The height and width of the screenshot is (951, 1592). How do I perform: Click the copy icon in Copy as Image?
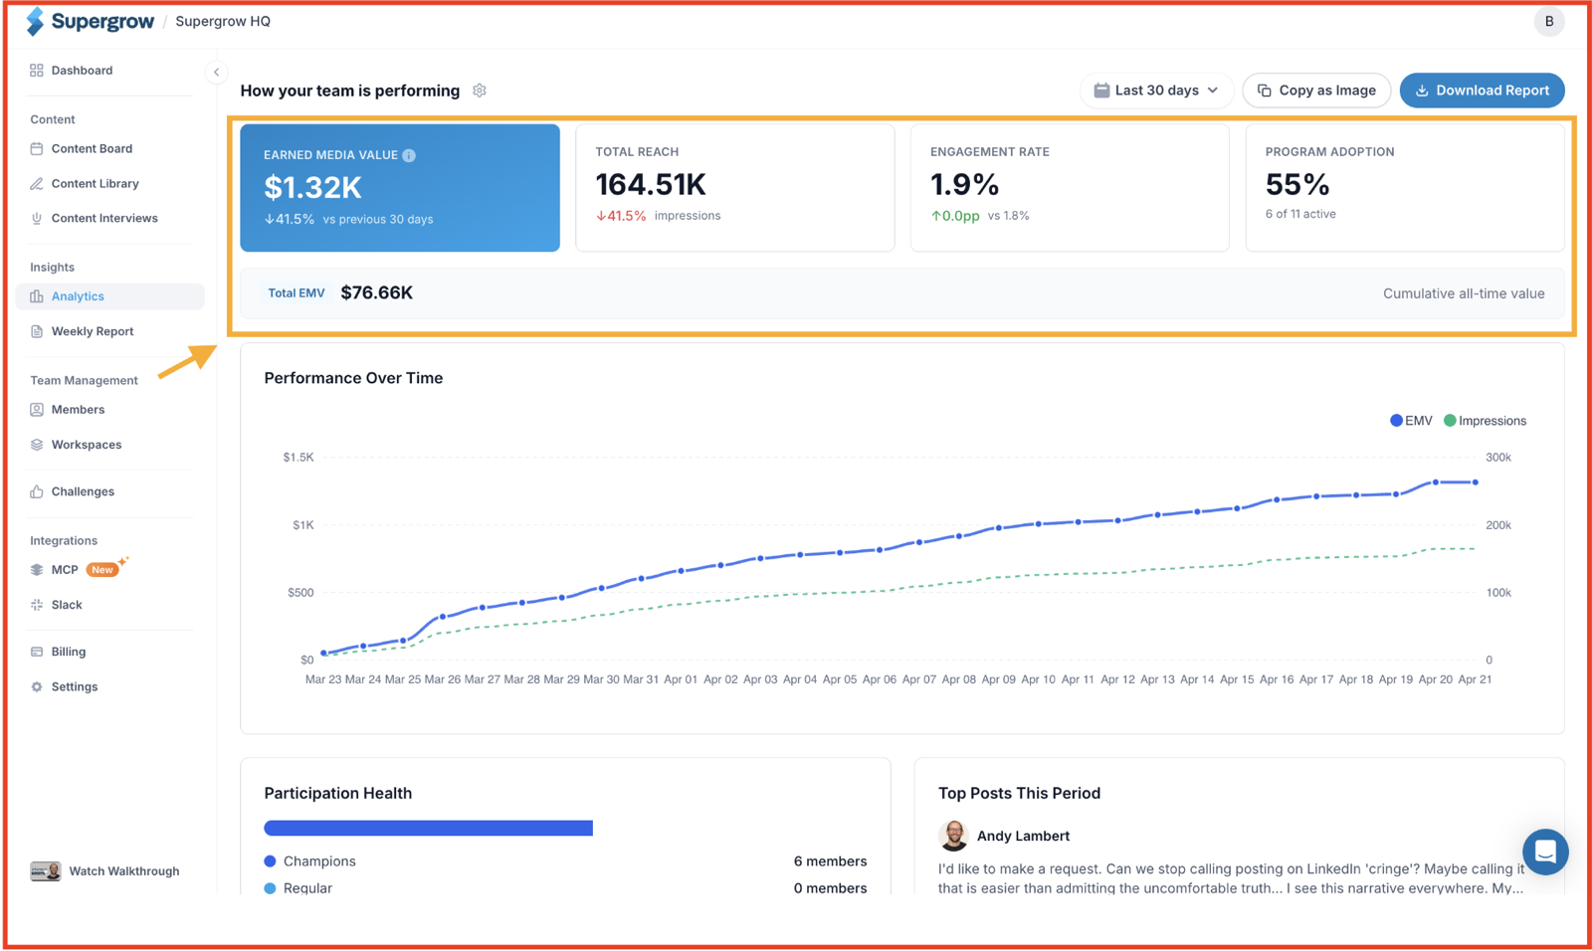tap(1265, 91)
